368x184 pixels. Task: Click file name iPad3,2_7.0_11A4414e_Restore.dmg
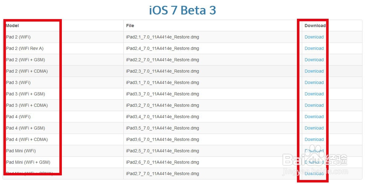(x=162, y=105)
